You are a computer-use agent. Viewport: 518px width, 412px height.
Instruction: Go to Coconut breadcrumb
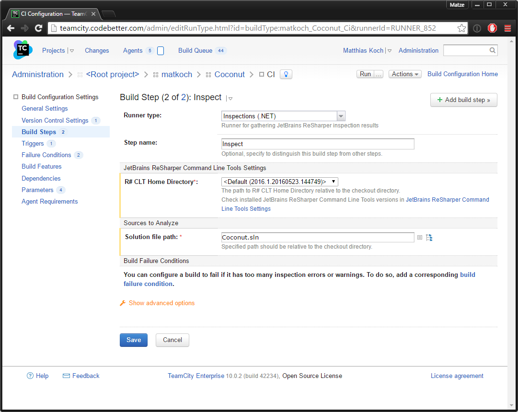pyautogui.click(x=230, y=74)
